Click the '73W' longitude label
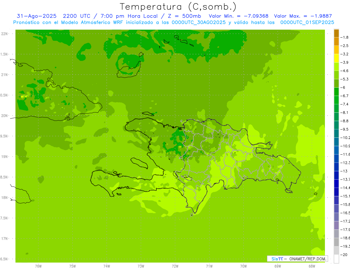 click(x=141, y=266)
